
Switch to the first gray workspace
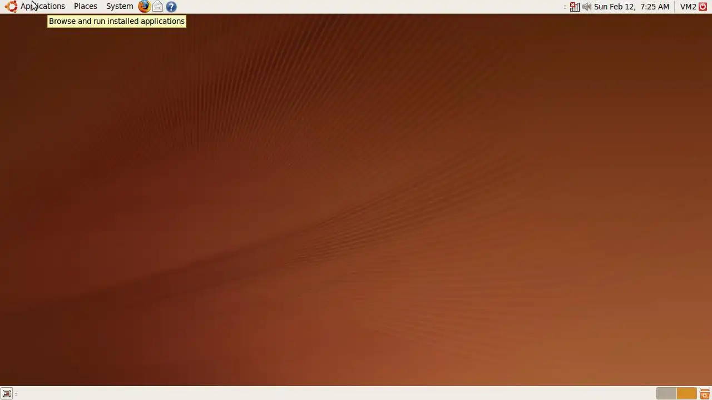click(x=666, y=393)
